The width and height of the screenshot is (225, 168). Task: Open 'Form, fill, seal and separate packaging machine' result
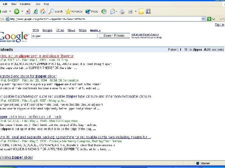click(76, 137)
